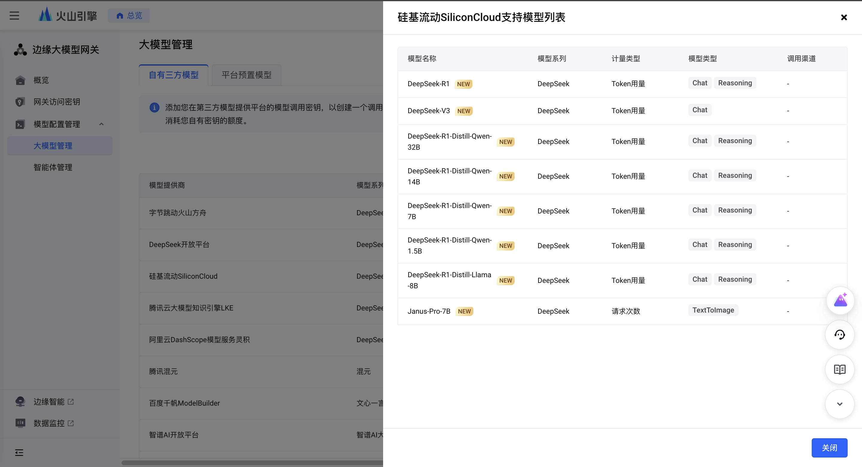Collapse floating tools with chevron button

pyautogui.click(x=840, y=404)
